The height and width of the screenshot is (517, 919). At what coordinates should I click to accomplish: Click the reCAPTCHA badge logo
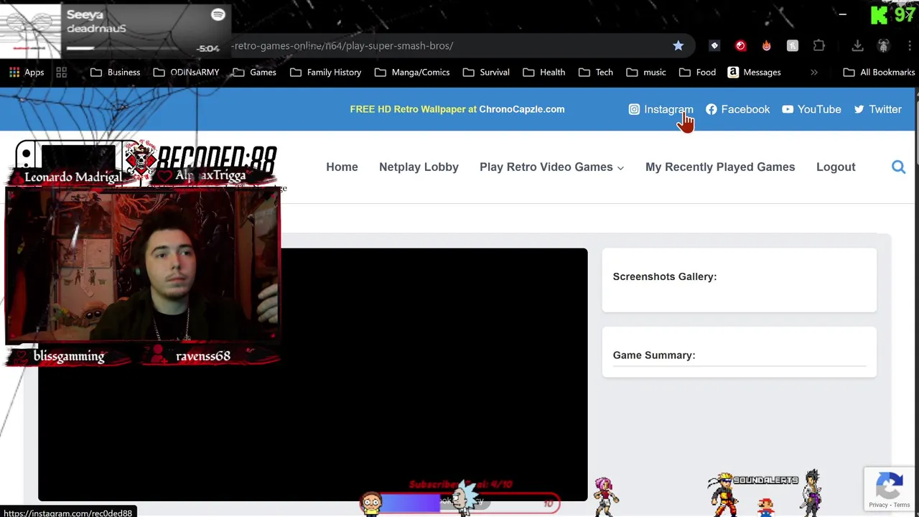(x=889, y=485)
